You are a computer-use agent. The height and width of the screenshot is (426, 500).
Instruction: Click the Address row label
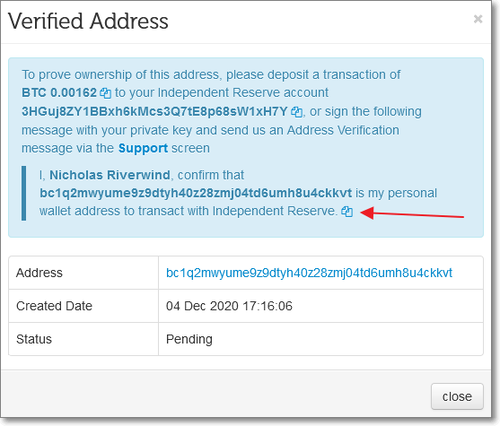(39, 273)
